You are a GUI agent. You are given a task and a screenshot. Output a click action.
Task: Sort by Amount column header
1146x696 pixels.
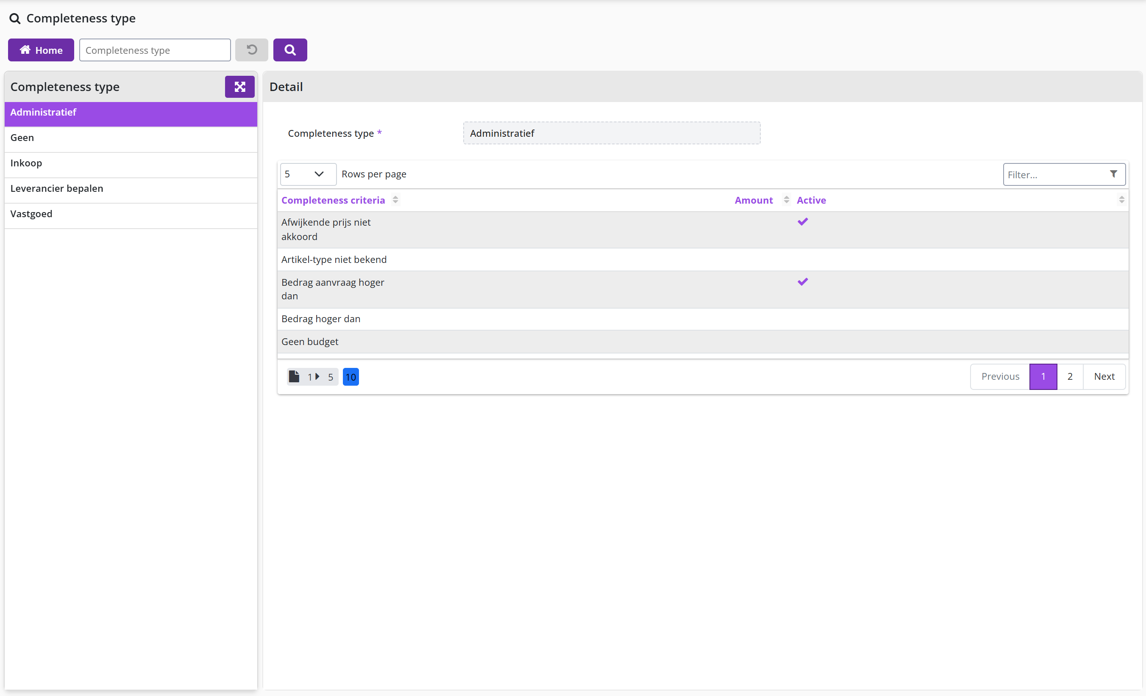(x=754, y=200)
